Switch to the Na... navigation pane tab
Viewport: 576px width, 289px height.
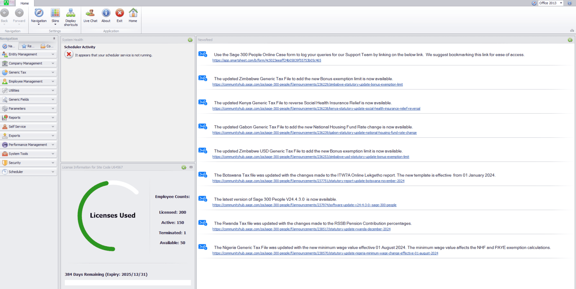click(9, 46)
